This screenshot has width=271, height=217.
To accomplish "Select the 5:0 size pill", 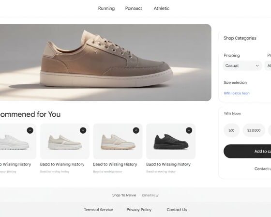I will [x=232, y=130].
